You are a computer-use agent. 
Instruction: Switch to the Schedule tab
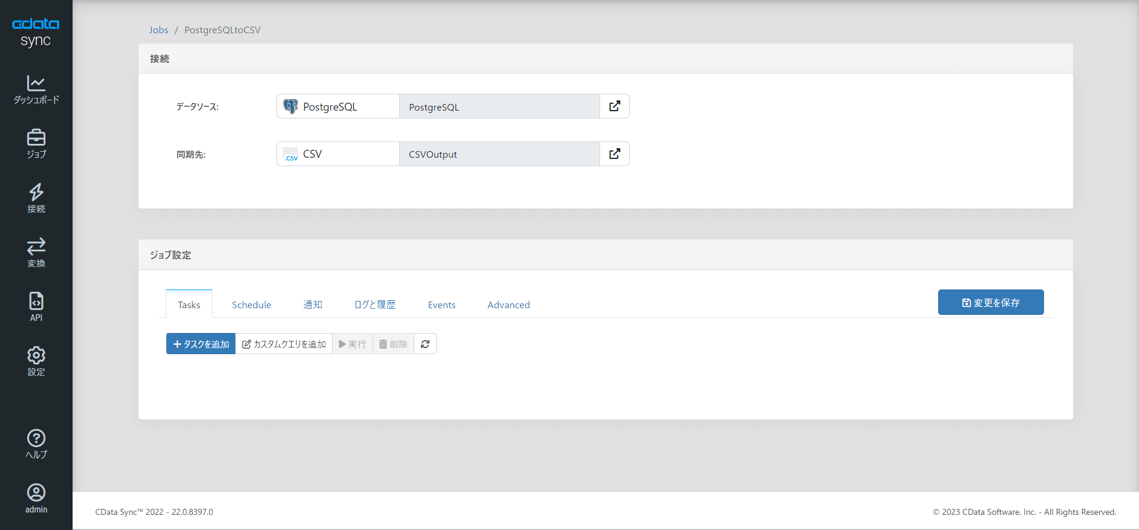pyautogui.click(x=252, y=305)
